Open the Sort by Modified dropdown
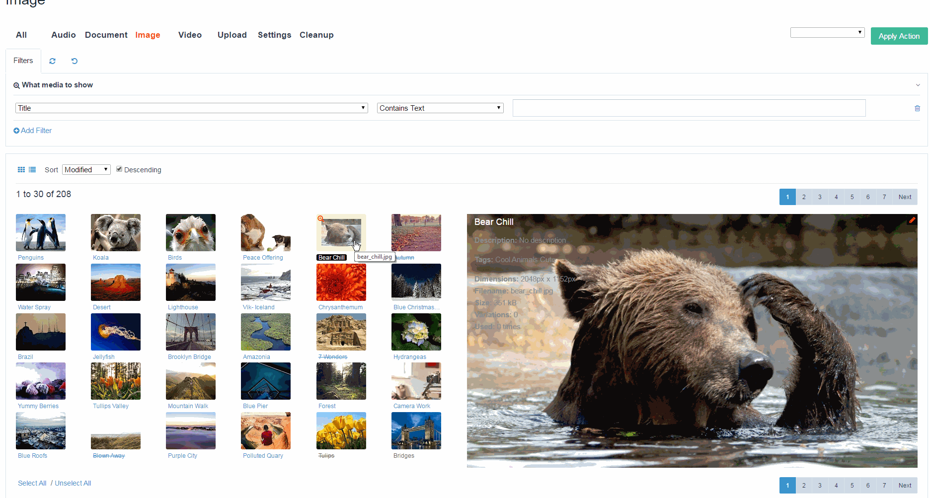Screen dimensions: 930x498 tap(86, 170)
